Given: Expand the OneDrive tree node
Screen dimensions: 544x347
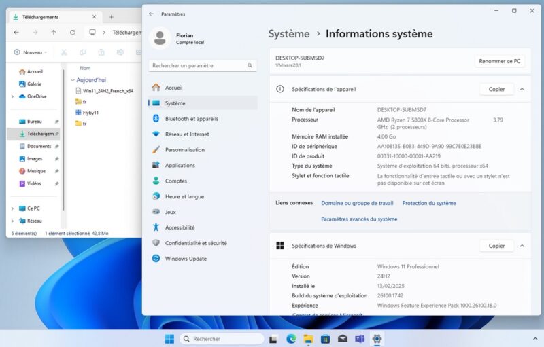Looking at the screenshot, I should tap(12, 96).
